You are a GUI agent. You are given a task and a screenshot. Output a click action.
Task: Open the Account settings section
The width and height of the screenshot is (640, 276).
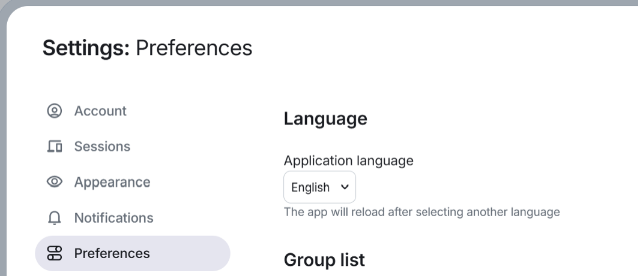(x=100, y=111)
